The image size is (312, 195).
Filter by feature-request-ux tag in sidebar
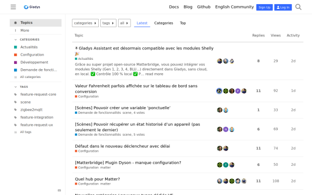point(35,125)
